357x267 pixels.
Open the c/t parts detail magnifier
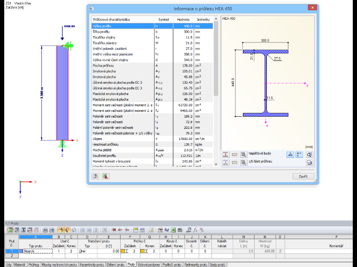[x=243, y=163]
